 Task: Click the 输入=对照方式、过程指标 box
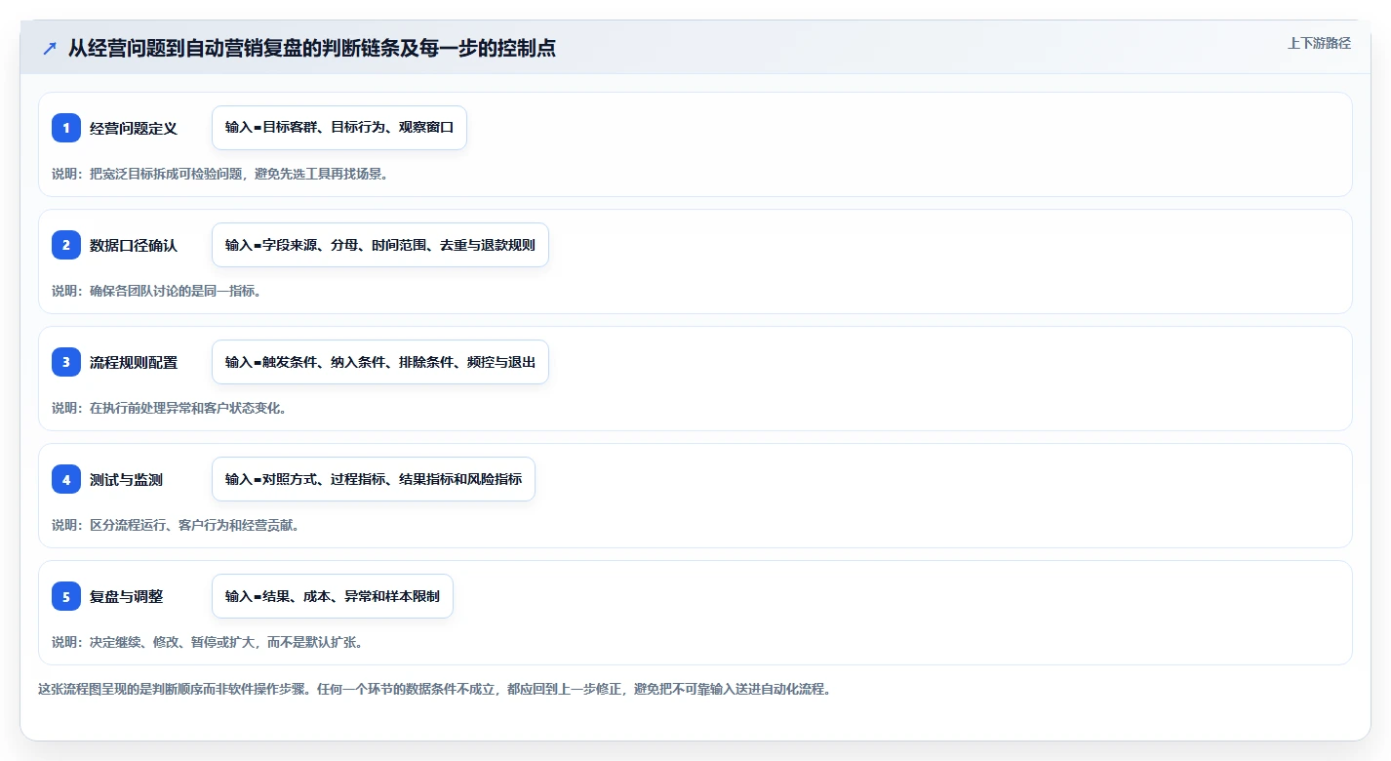tap(374, 479)
